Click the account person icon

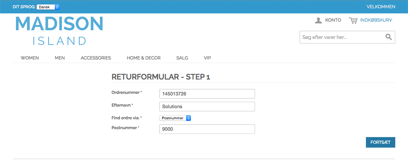(x=319, y=20)
